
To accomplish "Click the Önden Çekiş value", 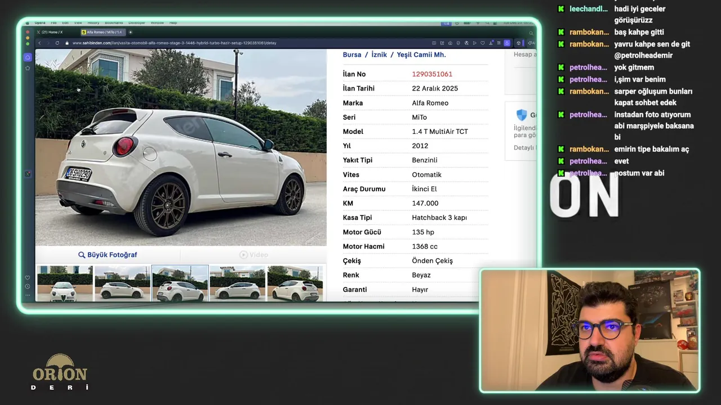I will (x=432, y=261).
